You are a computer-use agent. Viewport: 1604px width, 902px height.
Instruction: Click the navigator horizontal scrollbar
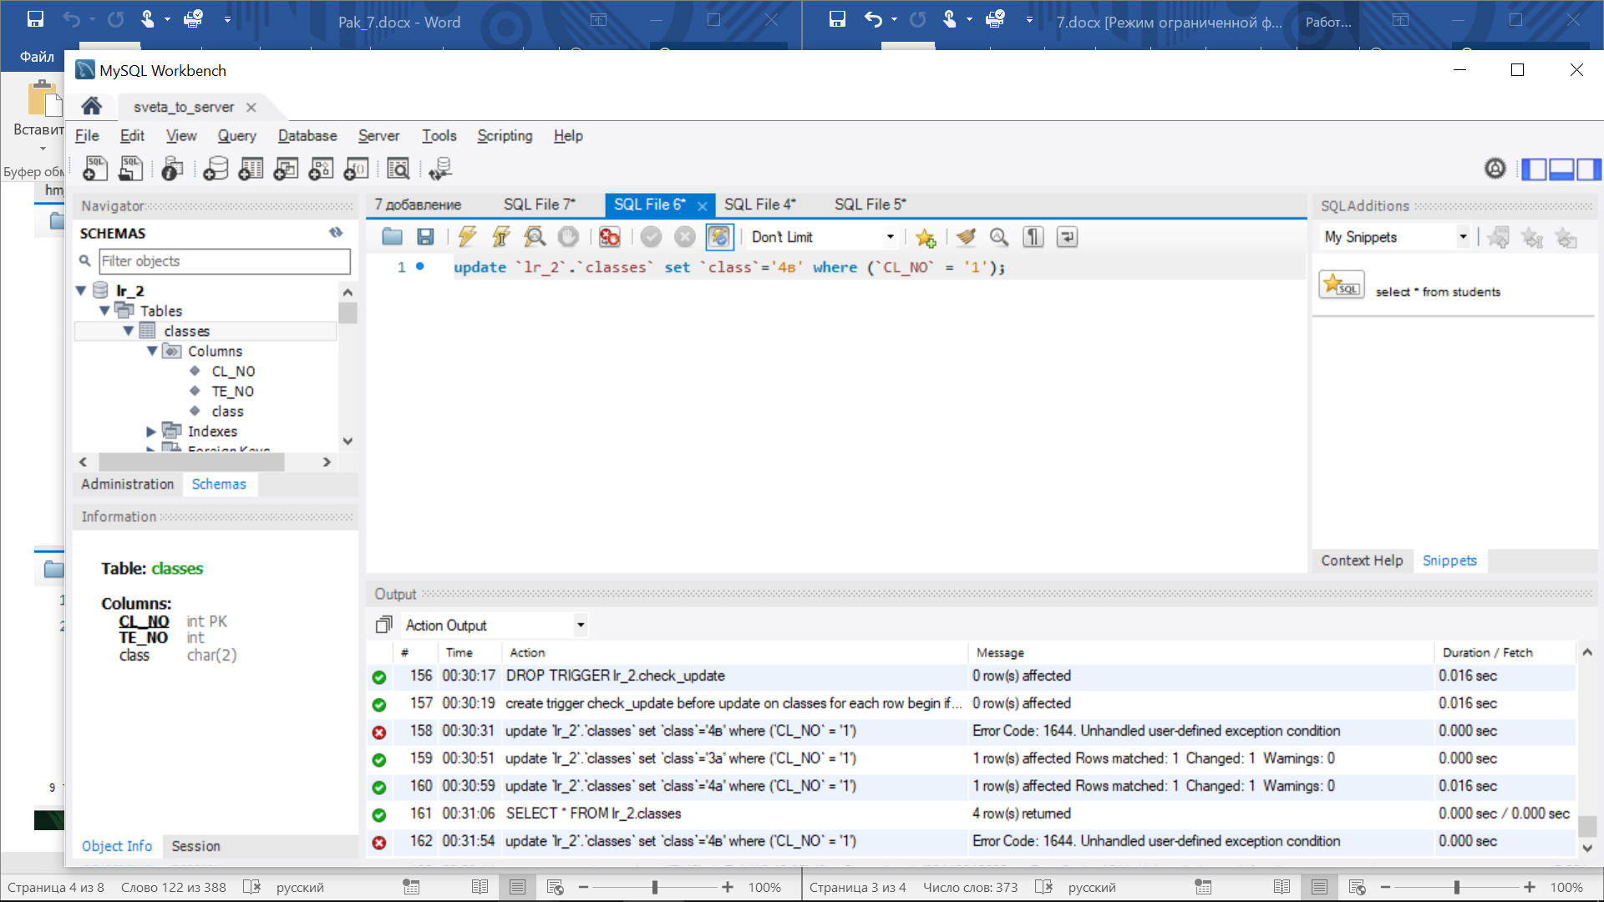(x=191, y=462)
